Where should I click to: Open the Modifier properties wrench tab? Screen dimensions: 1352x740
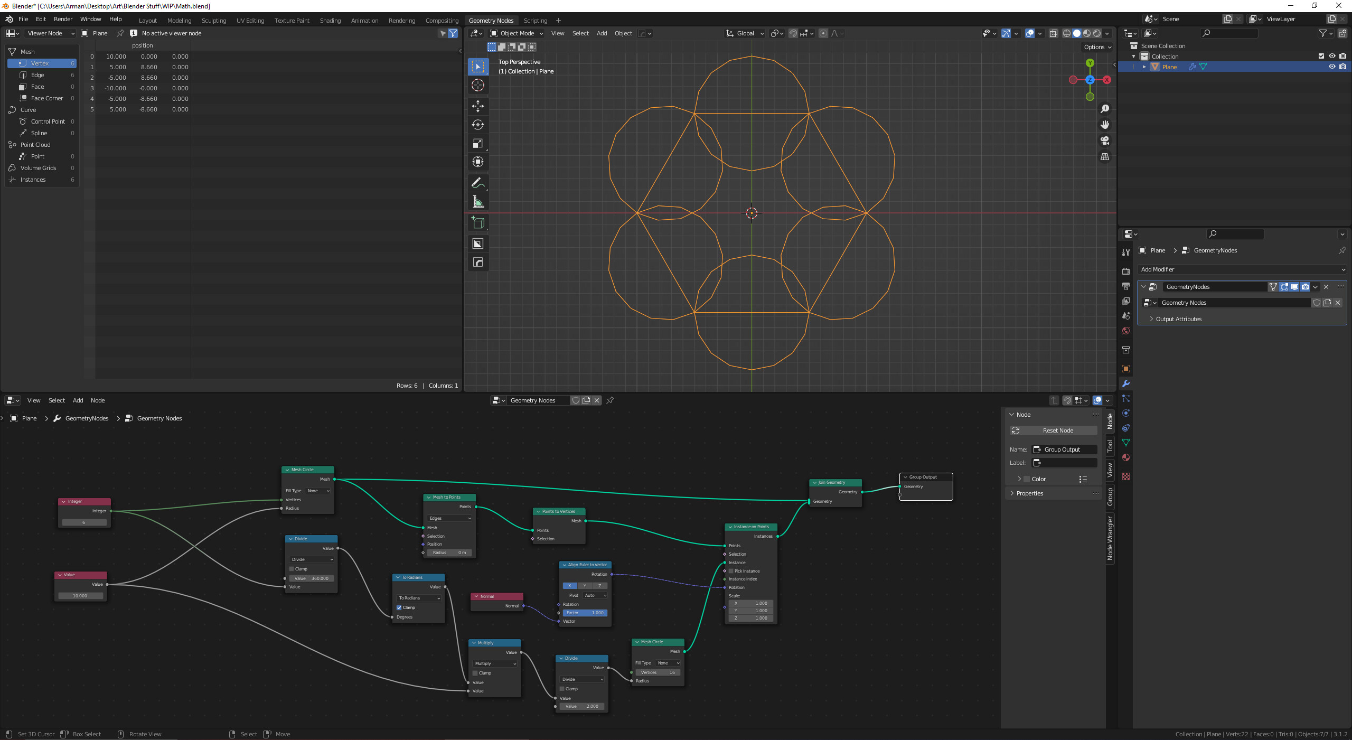1126,383
